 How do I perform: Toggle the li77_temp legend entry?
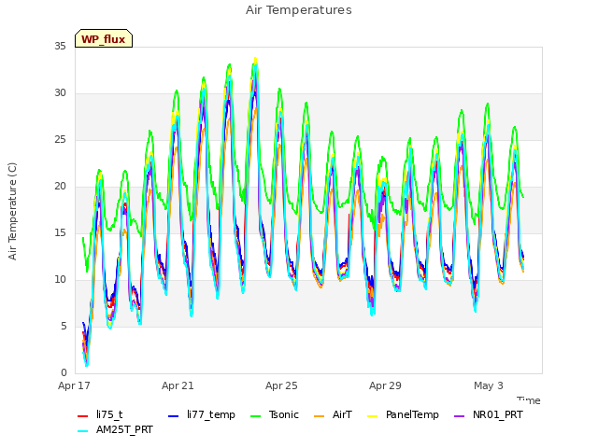pos(202,414)
